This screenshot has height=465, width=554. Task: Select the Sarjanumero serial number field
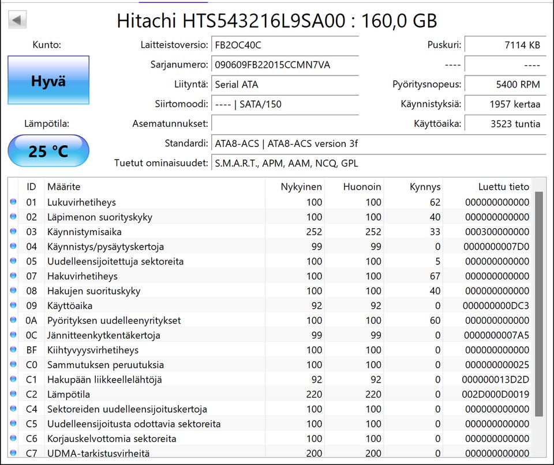coord(285,65)
